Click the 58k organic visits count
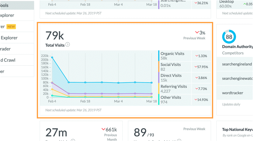 (164, 58)
